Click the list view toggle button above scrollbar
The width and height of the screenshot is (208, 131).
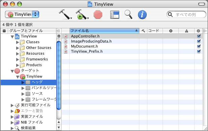click(x=59, y=36)
